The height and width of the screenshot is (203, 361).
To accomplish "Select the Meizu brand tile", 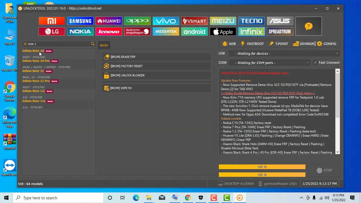I will click(223, 21).
